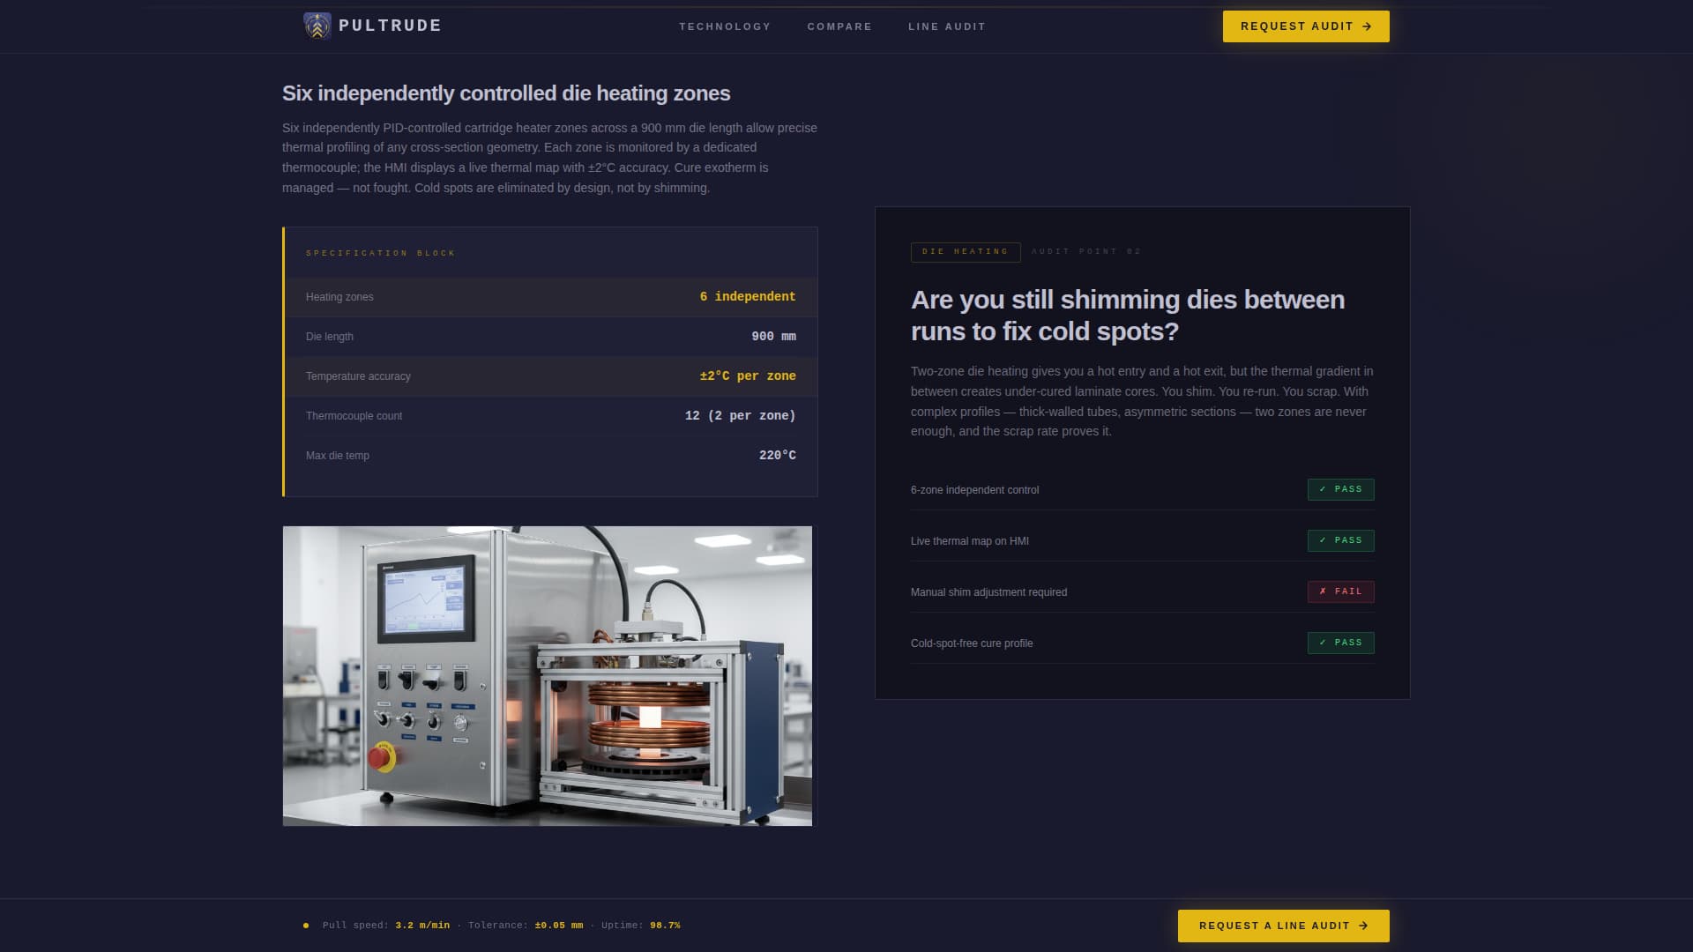Toggle PASS badge for Cold-spot-free cure profile
Image resolution: width=1693 pixels, height=952 pixels.
(1340, 643)
